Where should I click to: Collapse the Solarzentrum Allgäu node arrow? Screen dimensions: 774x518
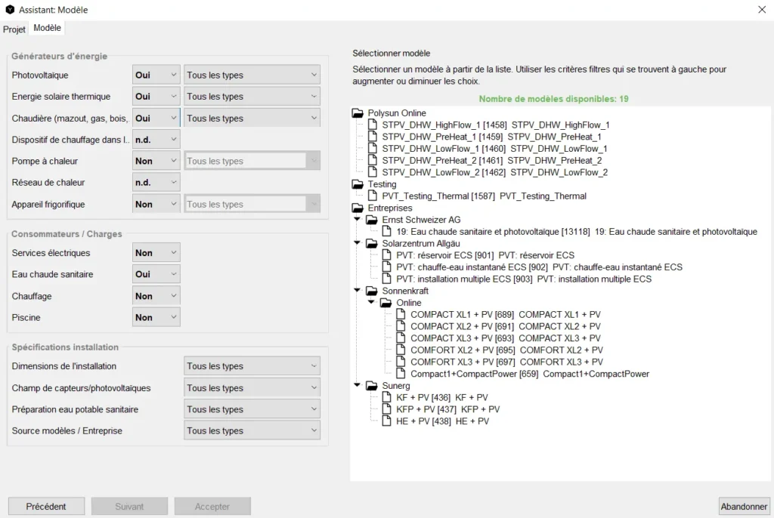pos(358,244)
